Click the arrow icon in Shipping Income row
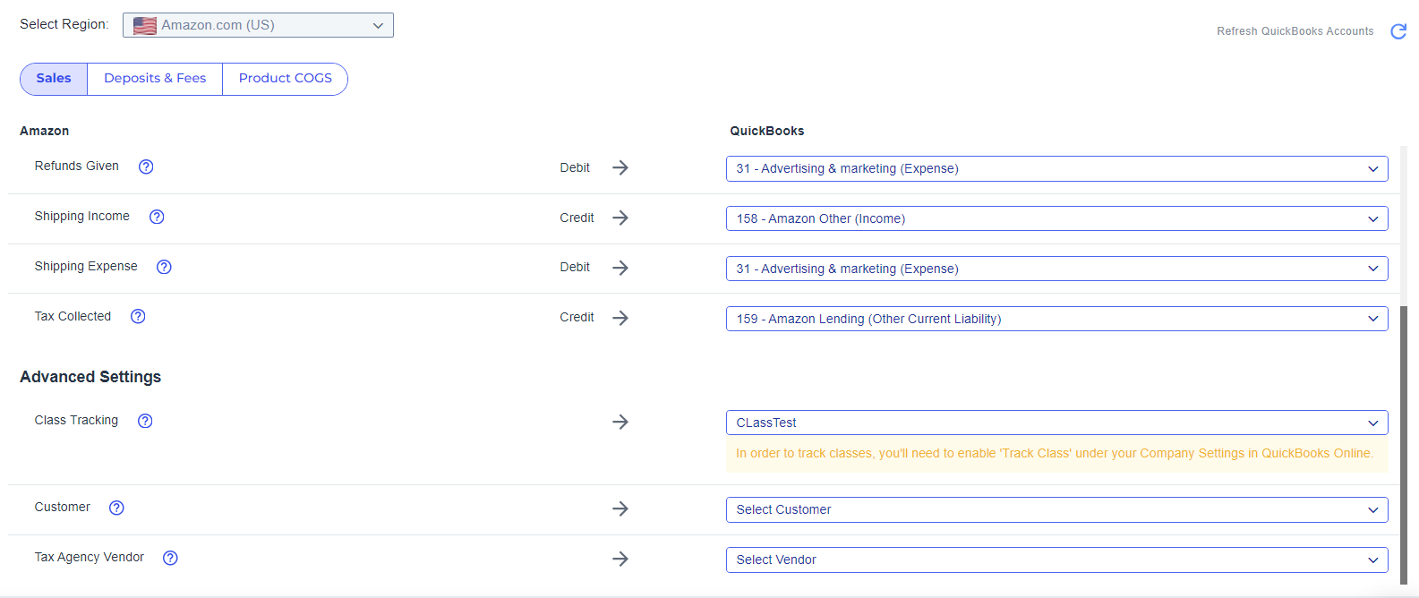The image size is (1419, 598). click(x=620, y=218)
